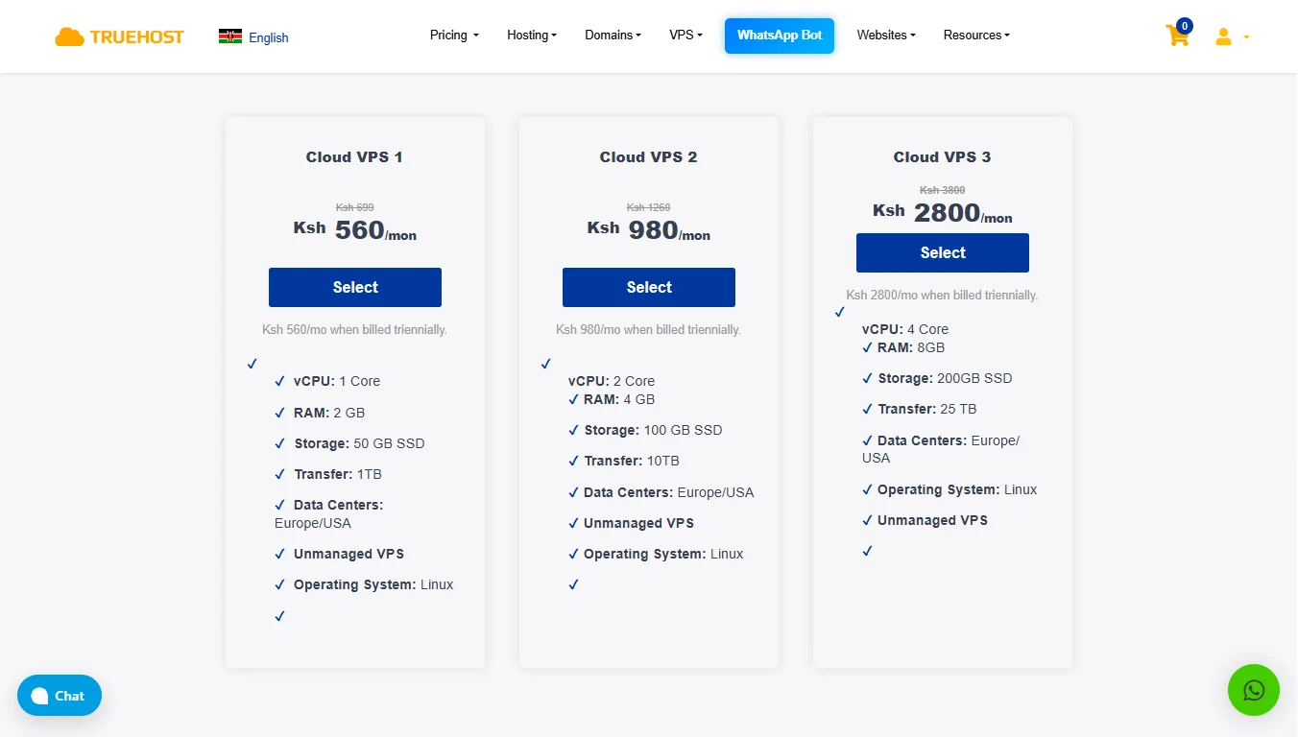Click the Cloud VPS 1 heading
The image size is (1298, 737).
coord(354,156)
